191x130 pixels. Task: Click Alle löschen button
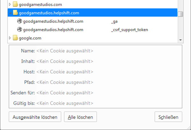pos(81,117)
